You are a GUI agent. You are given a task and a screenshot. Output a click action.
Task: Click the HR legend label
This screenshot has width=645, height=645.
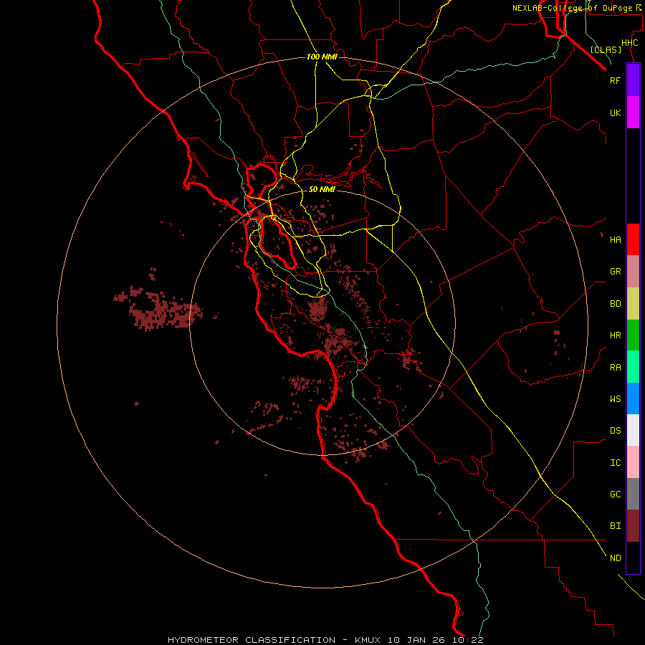(615, 335)
